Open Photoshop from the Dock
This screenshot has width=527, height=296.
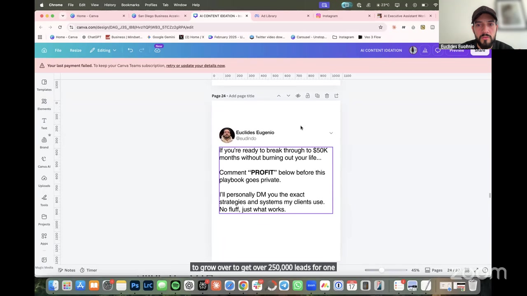pos(135,286)
